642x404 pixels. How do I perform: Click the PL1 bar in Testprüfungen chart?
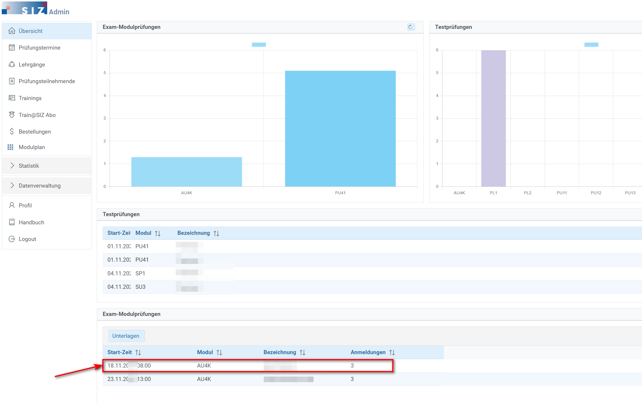point(493,118)
